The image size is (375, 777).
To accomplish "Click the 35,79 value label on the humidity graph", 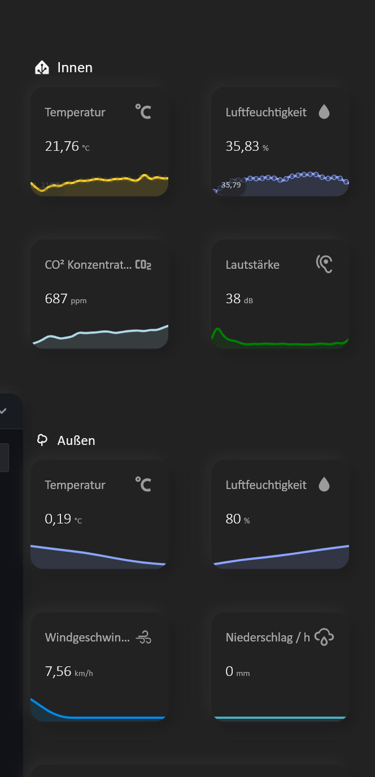I will pyautogui.click(x=230, y=184).
